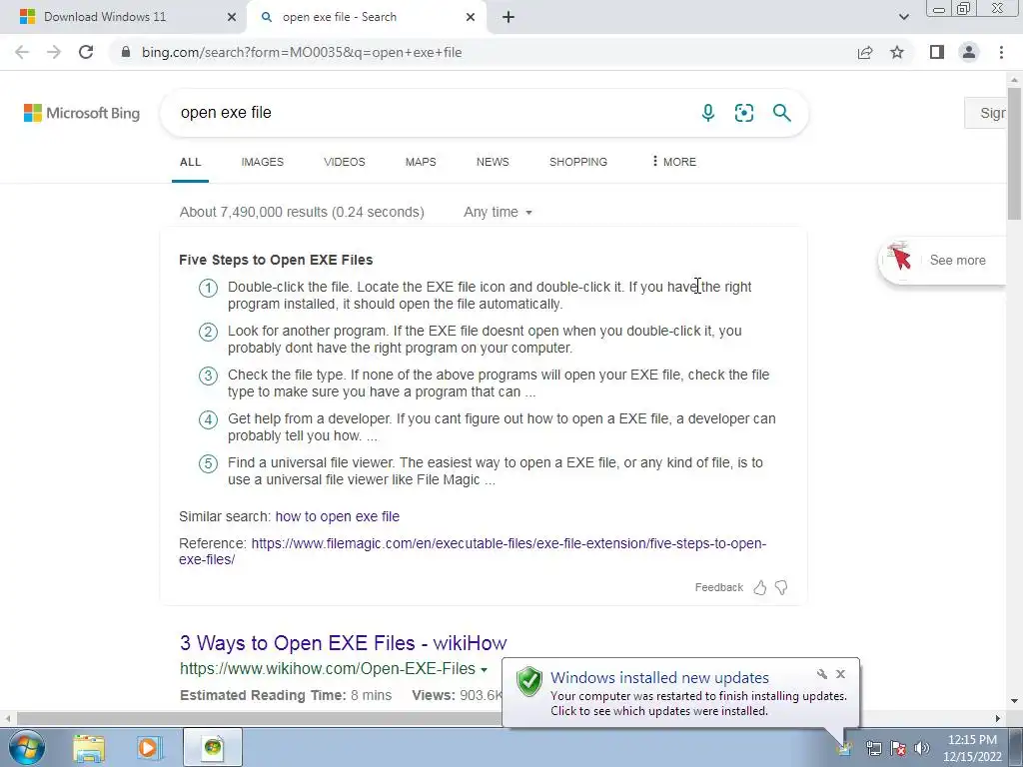
Task: Switch to the SHOPPING results tab
Action: 578,162
